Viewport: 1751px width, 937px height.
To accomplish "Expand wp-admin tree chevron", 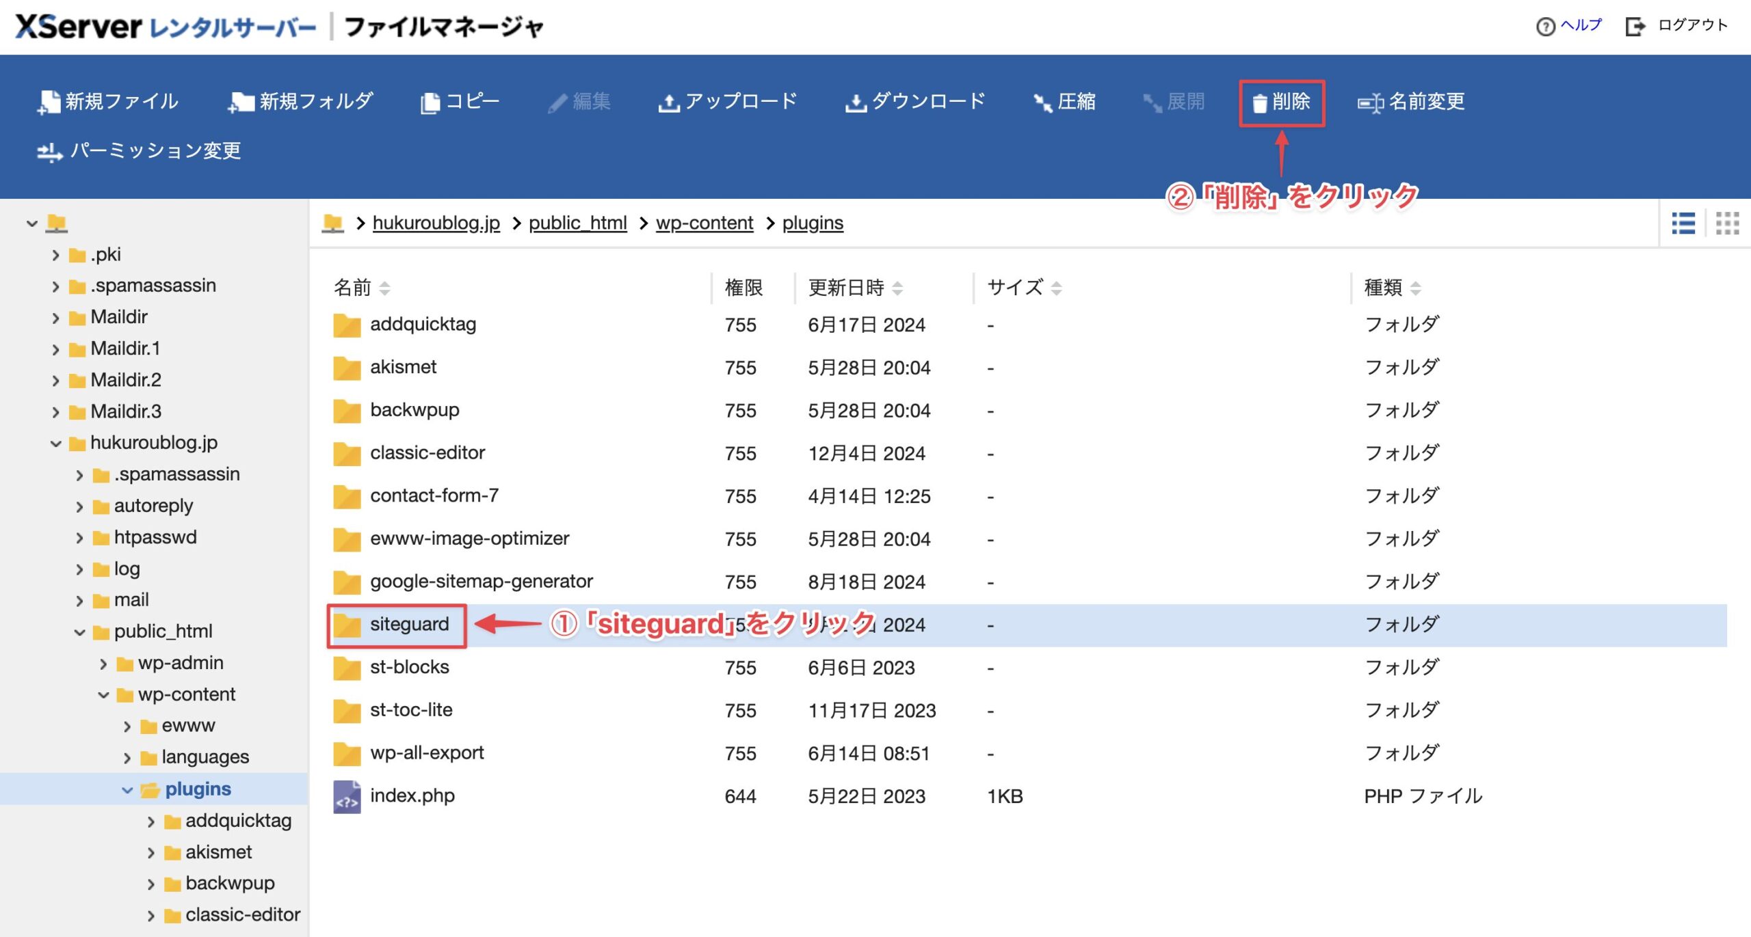I will [x=103, y=664].
